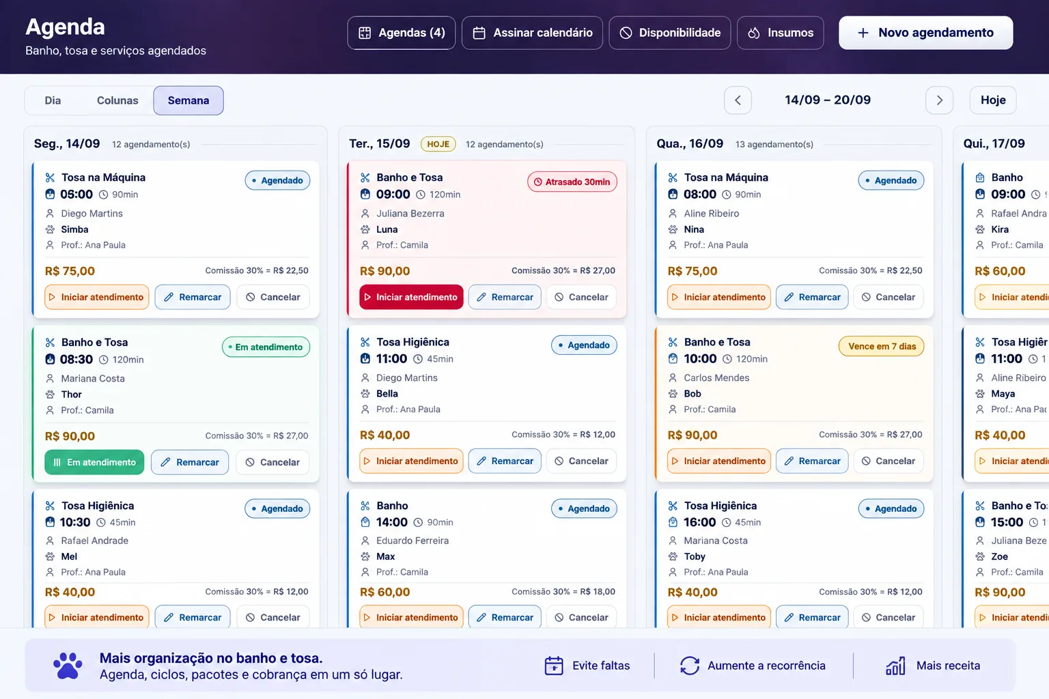The image size is (1049, 699).
Task: Open Agendas (4) selector
Action: pyautogui.click(x=402, y=33)
